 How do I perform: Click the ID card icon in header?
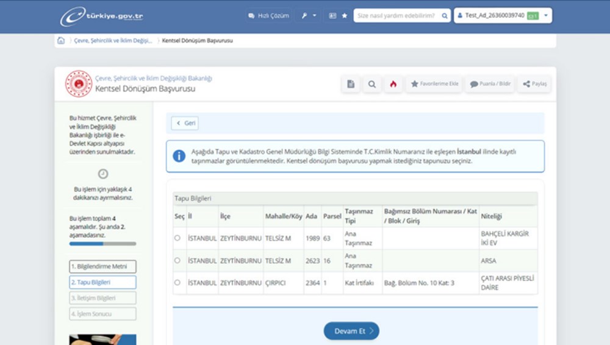pos(332,16)
